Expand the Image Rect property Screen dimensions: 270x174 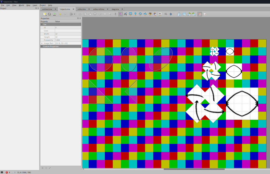pos(42,43)
